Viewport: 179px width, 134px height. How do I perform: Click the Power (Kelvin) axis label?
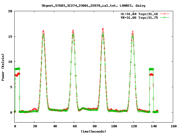coord(3,67)
